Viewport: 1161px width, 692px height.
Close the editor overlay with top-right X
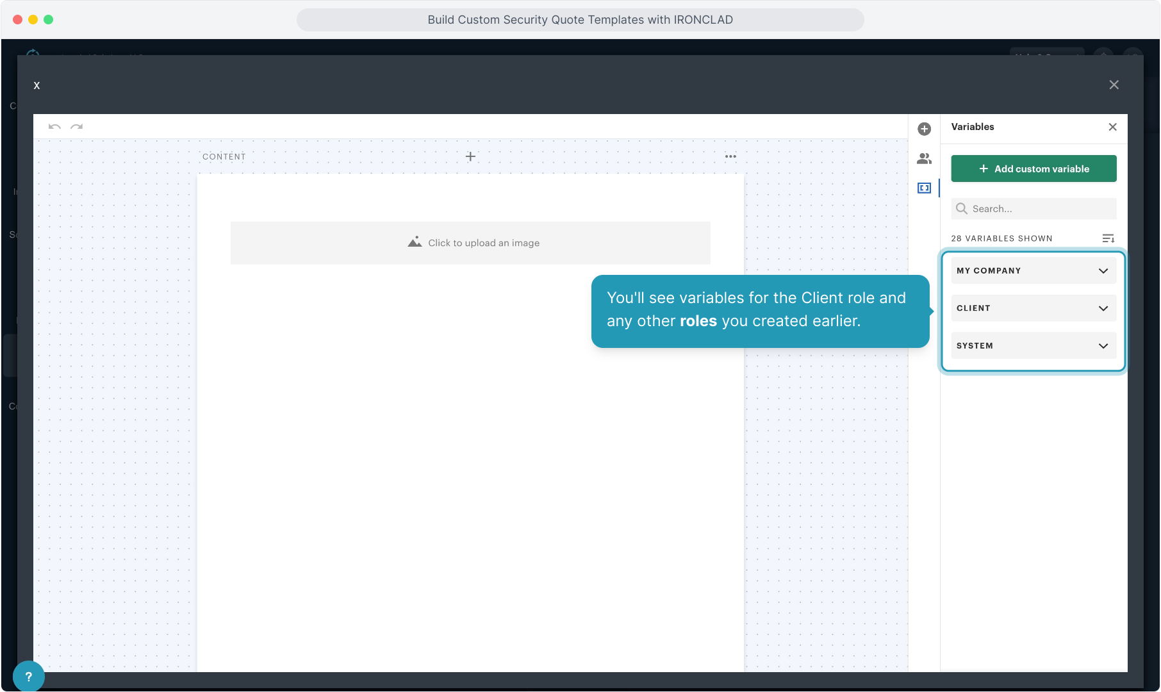click(1114, 85)
